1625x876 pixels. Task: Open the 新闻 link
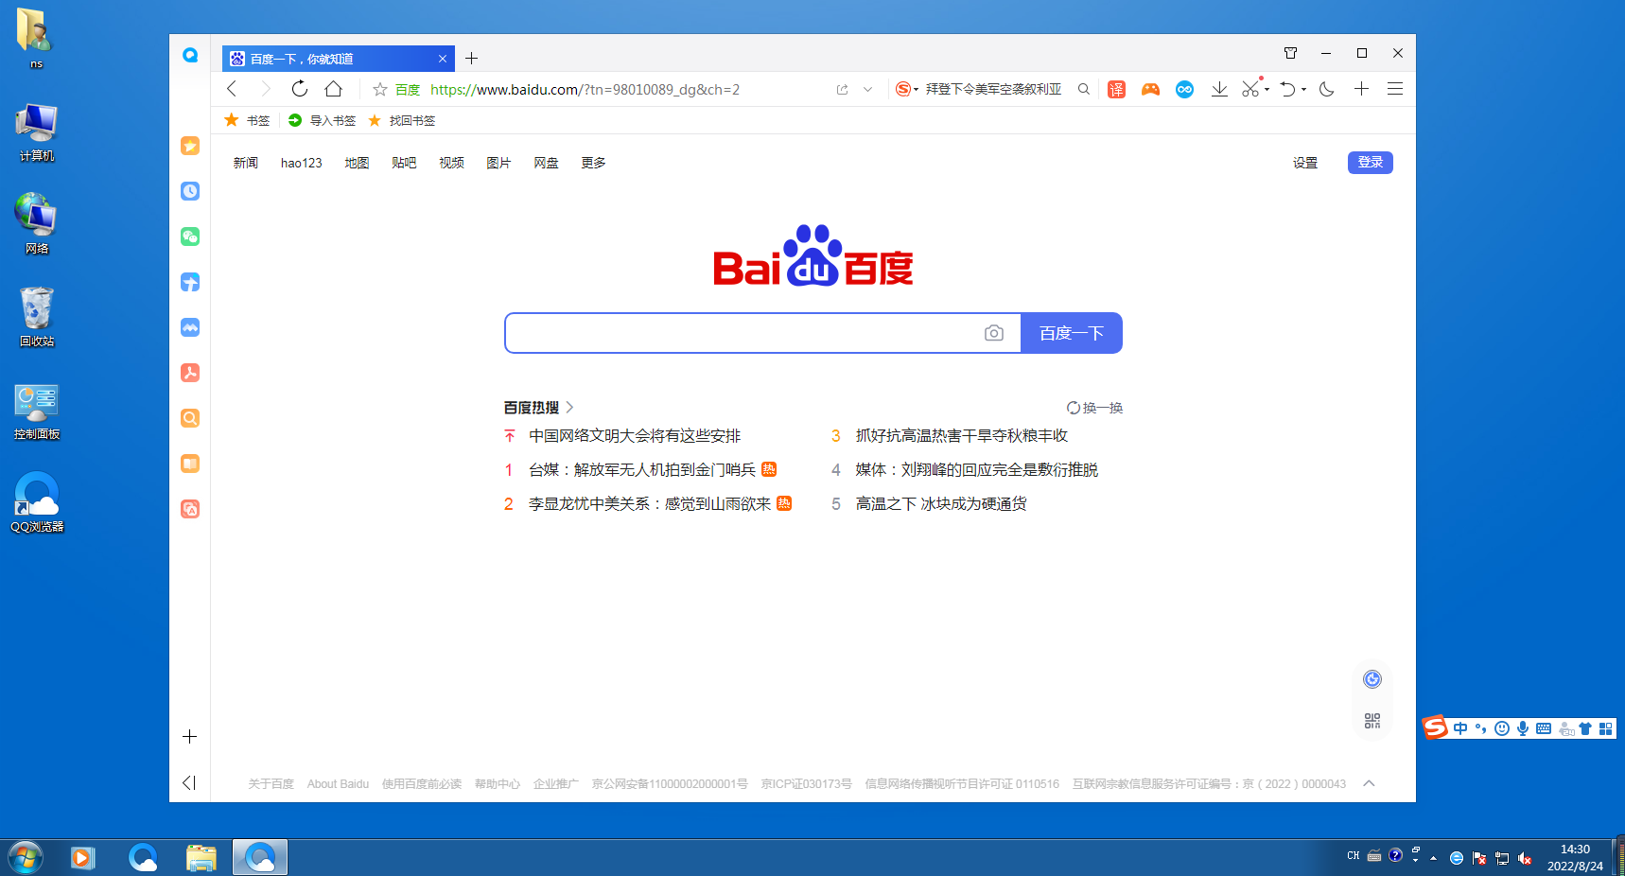(246, 163)
